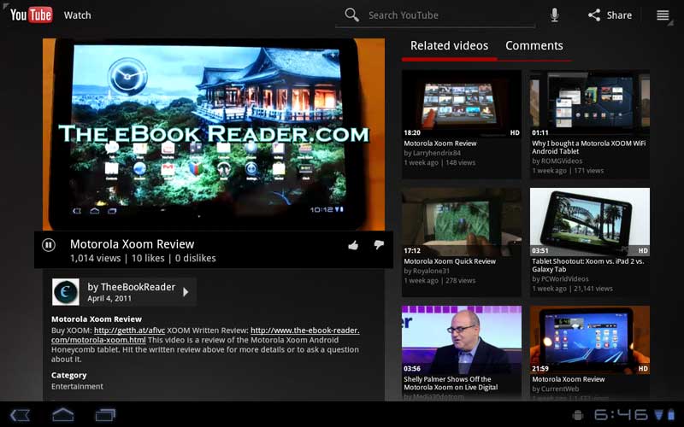Select 'by ROMGVideos' uploader text
The height and width of the screenshot is (427, 684).
(557, 161)
